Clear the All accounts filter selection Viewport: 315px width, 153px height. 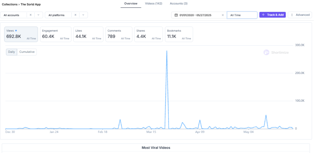coord(30,15)
